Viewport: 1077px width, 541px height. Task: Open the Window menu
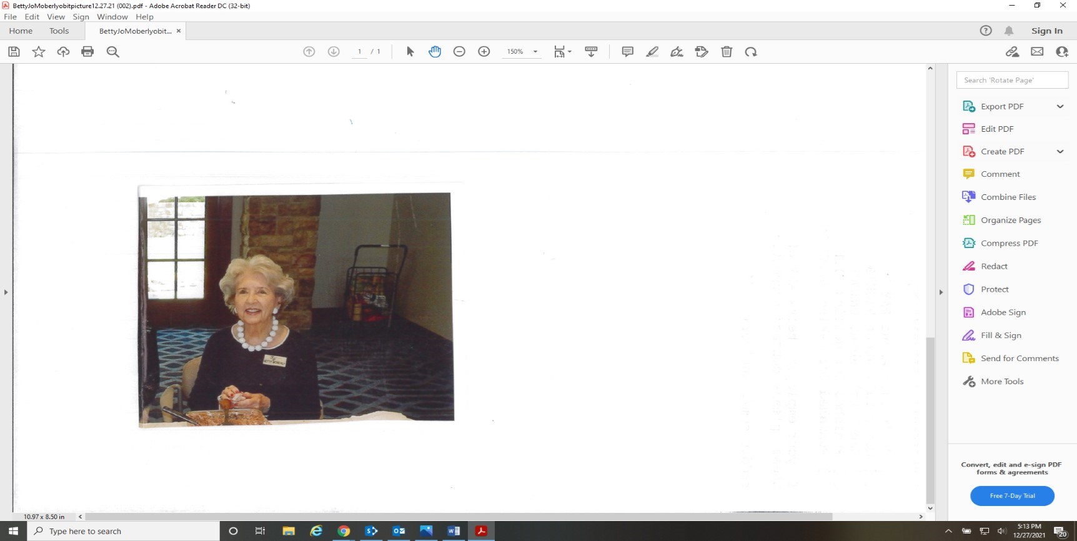coord(112,17)
